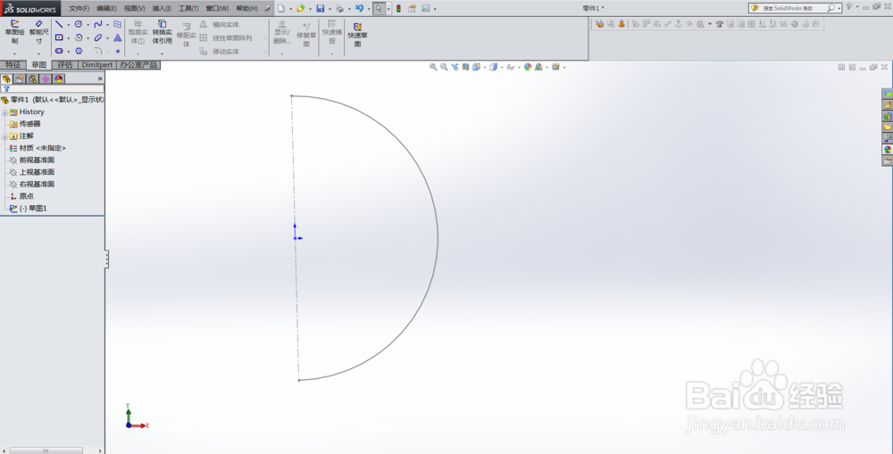Click the Undo arrow icon
Screen dimensions: 893x454
tap(359, 8)
